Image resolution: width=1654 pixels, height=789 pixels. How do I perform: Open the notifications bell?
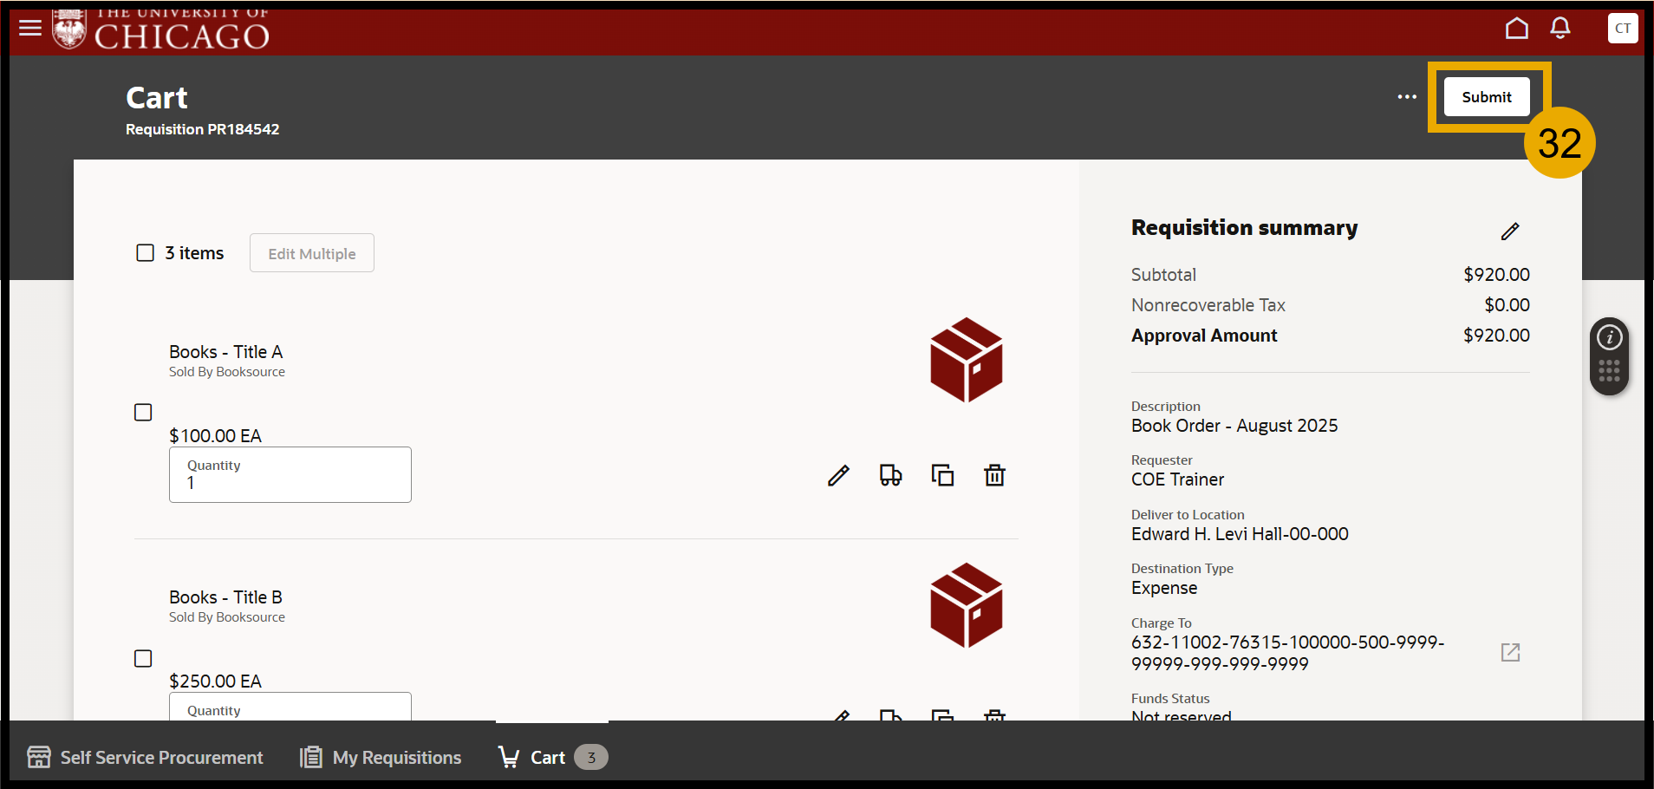[1560, 29]
